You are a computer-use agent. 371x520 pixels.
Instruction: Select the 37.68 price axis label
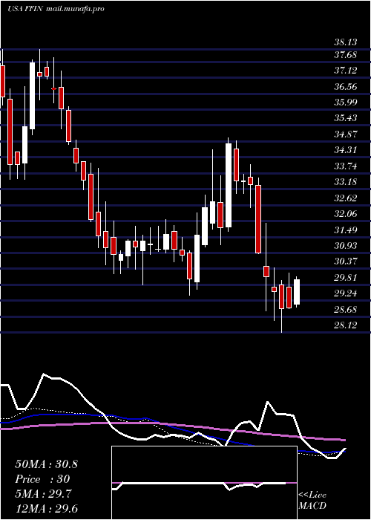click(346, 55)
